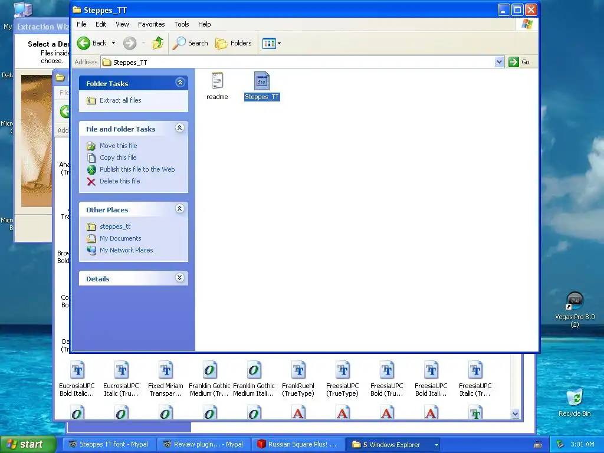The width and height of the screenshot is (604, 453).
Task: Go to steppes_tt zip folder
Action: coord(115,226)
